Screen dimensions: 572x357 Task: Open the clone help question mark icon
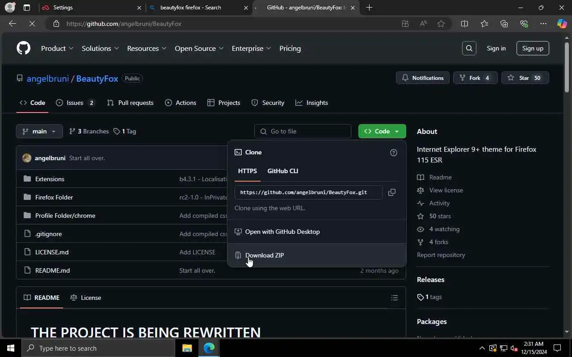click(x=394, y=153)
